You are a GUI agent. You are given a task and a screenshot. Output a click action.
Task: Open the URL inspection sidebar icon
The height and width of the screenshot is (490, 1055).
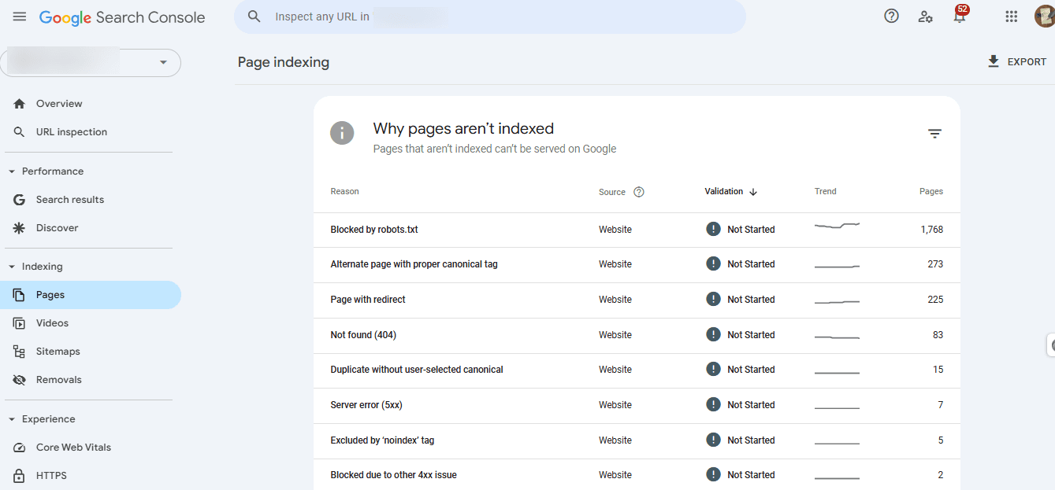coord(19,131)
